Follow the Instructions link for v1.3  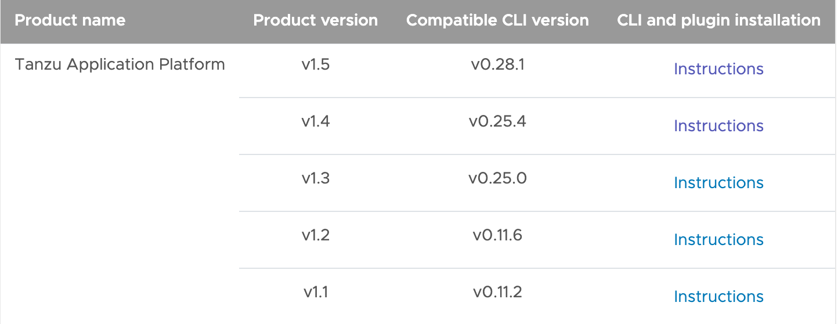click(x=718, y=183)
